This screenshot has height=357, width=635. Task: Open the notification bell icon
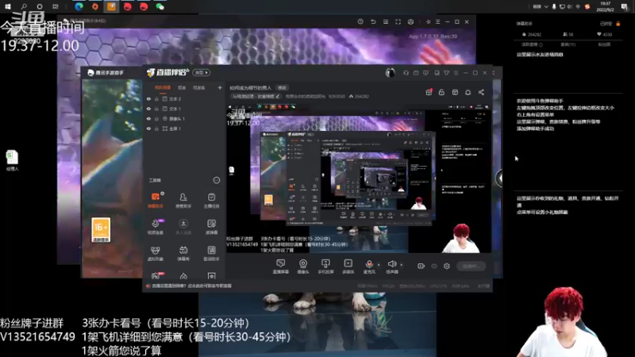coord(468,92)
